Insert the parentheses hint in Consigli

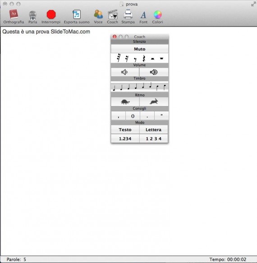[x=133, y=116]
